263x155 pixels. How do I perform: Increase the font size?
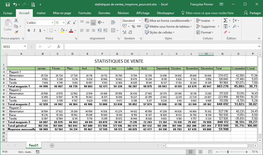[69, 23]
